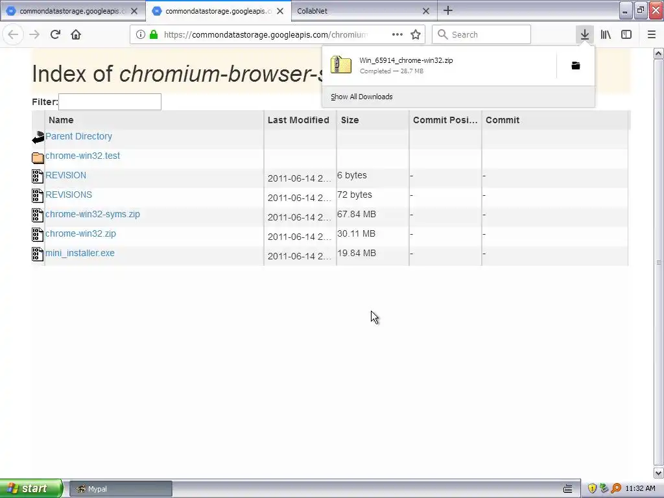The height and width of the screenshot is (498, 664).
Task: Select the 6 bytes size cell
Action: (352, 175)
